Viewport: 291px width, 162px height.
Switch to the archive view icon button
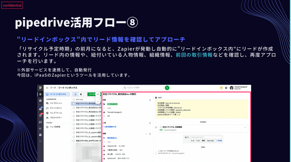click(81, 94)
